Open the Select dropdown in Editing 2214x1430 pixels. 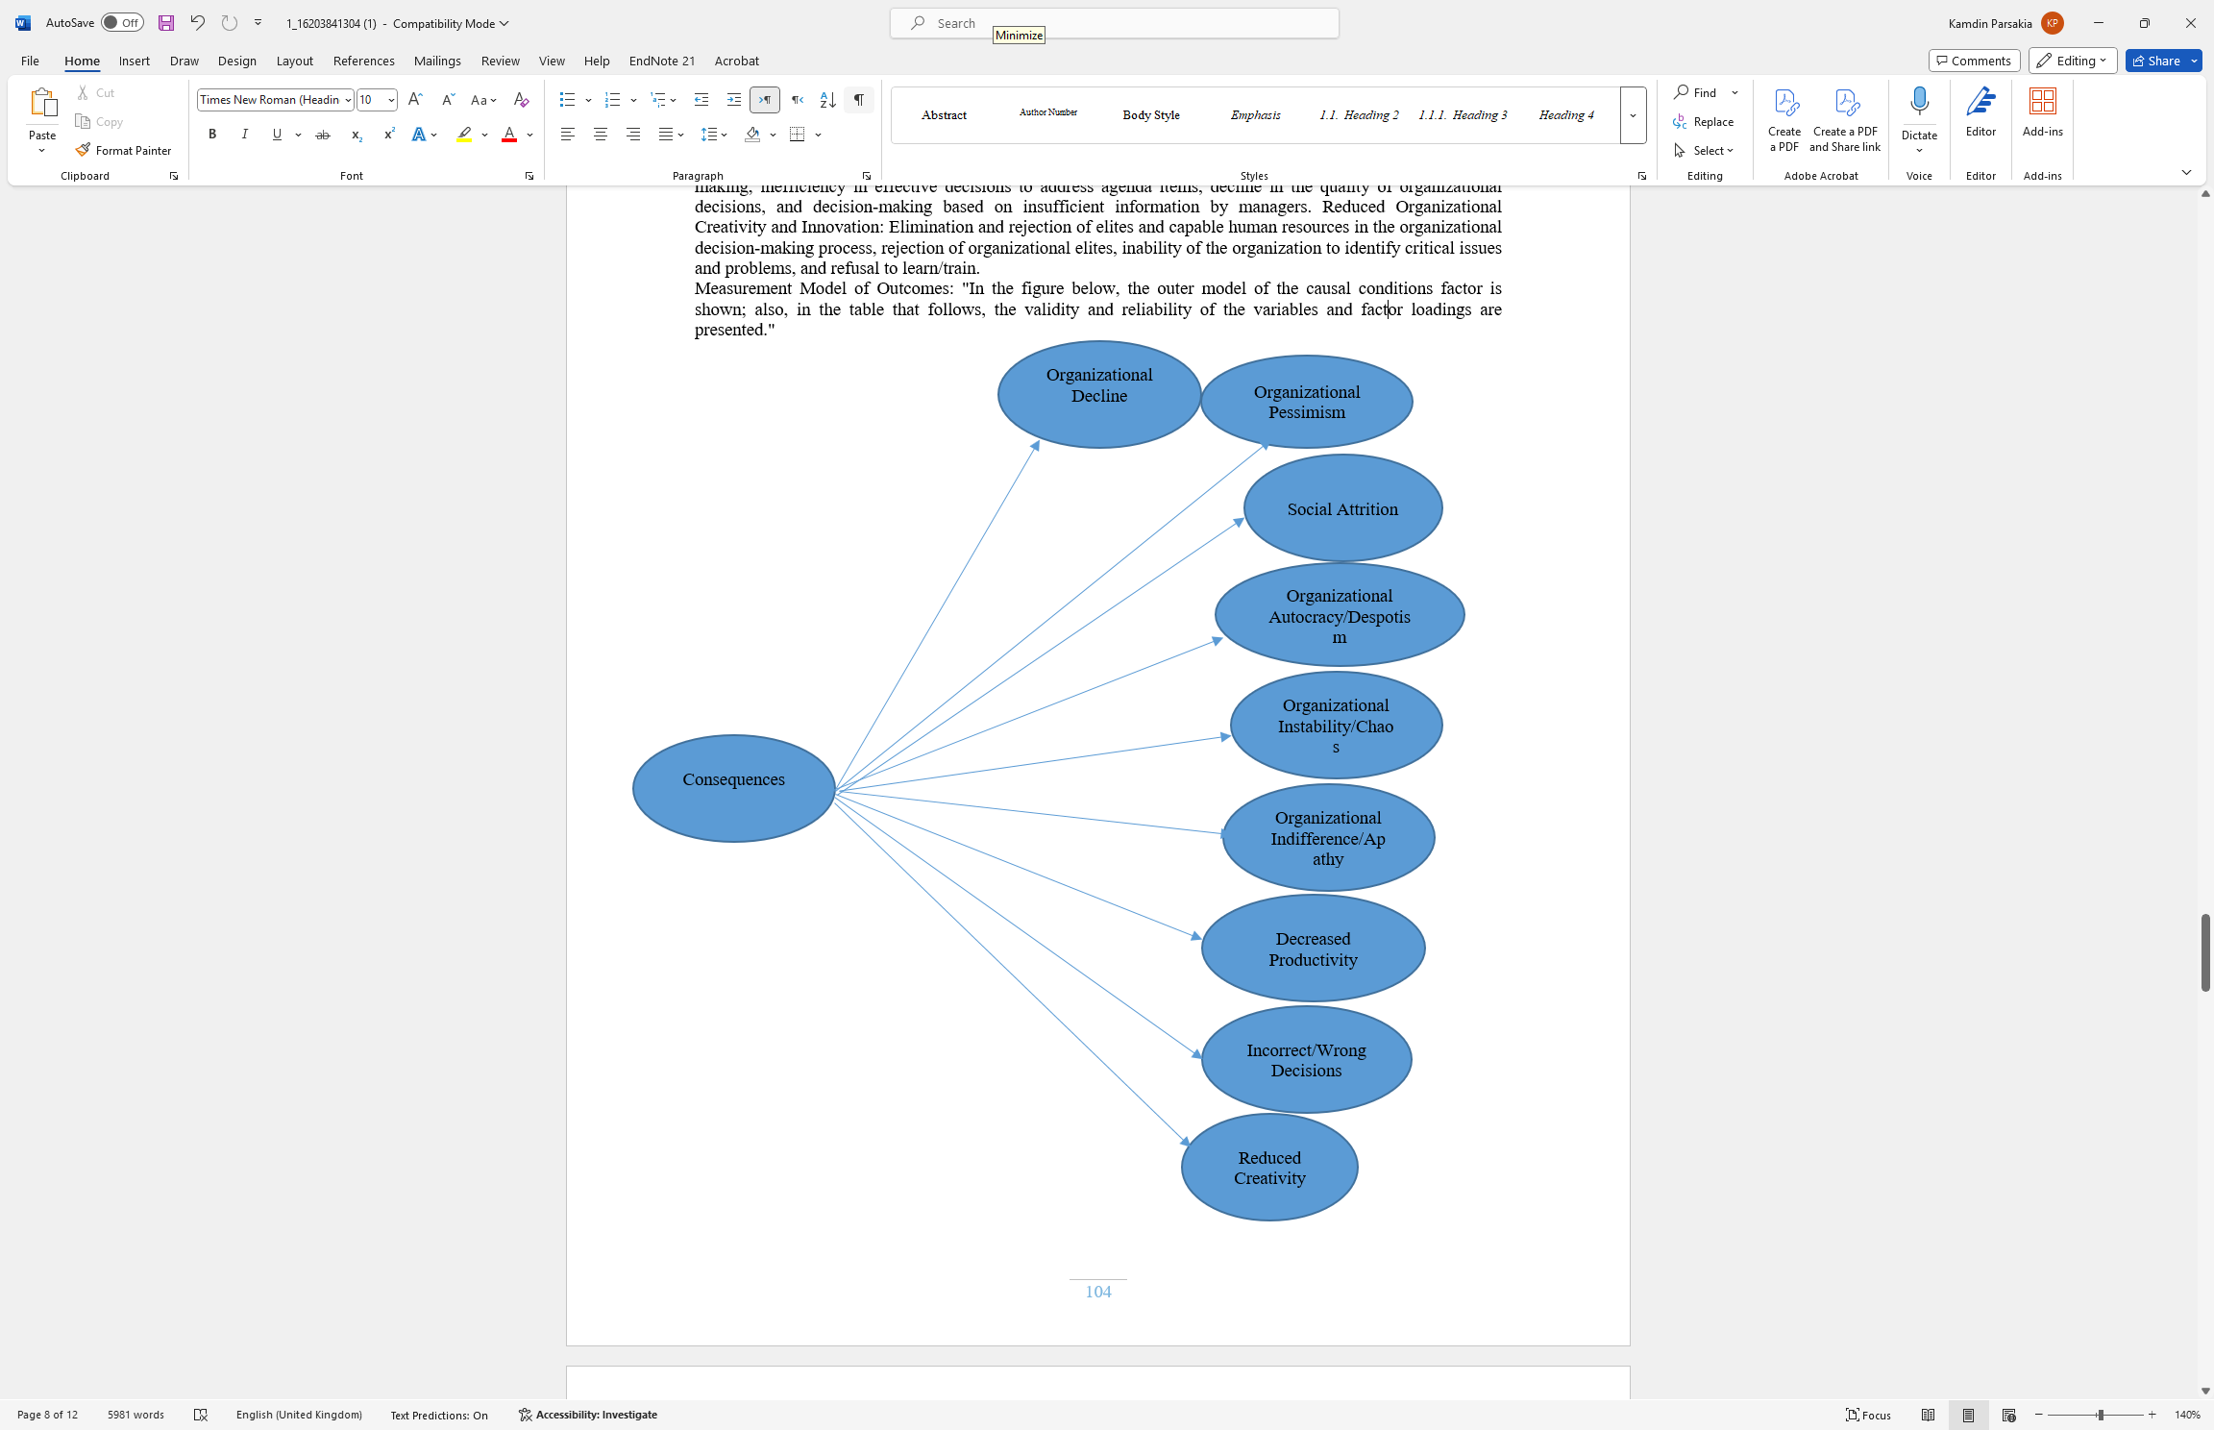1704,150
